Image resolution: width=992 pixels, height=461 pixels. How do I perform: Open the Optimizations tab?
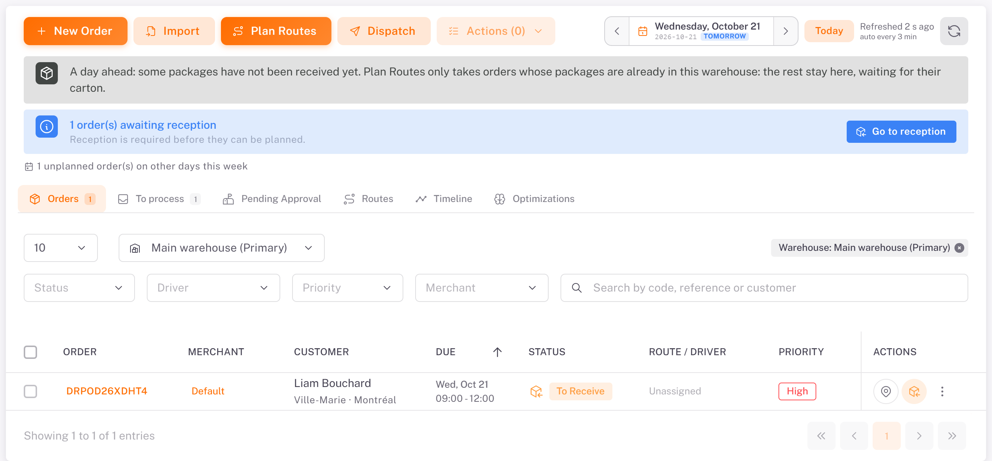click(x=534, y=198)
